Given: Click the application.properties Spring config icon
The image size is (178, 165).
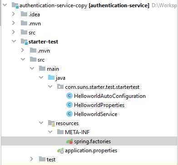Looking at the screenshot, I should [61, 150].
